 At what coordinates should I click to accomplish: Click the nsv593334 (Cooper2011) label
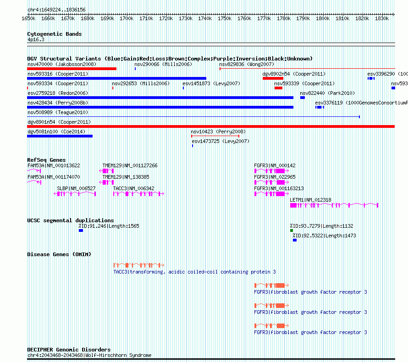(x=58, y=83)
